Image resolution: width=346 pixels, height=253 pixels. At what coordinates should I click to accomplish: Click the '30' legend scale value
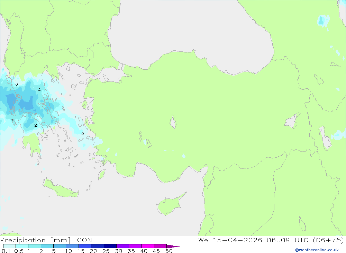[x=118, y=251]
